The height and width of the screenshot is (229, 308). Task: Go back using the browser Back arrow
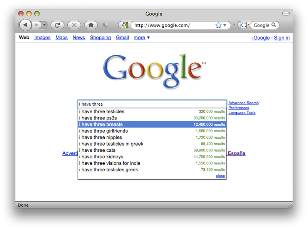tap(25, 25)
